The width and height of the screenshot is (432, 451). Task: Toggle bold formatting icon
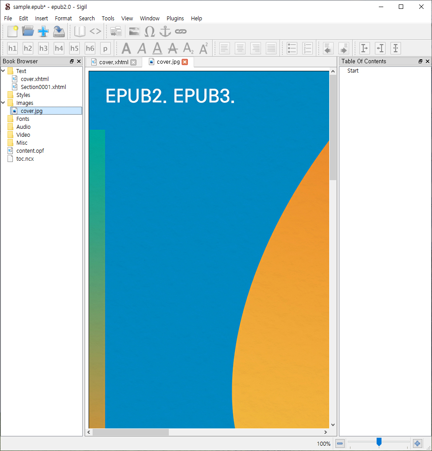(x=126, y=48)
